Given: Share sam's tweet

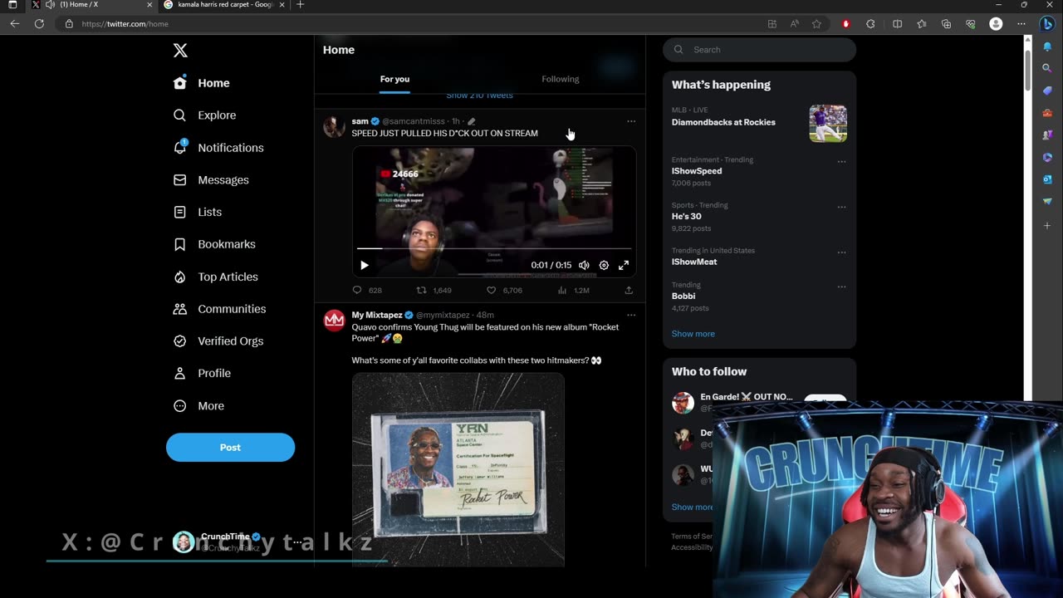Looking at the screenshot, I should click(x=629, y=290).
